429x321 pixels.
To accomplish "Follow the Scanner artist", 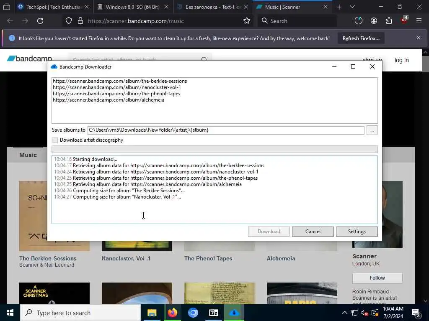I will click(x=377, y=278).
